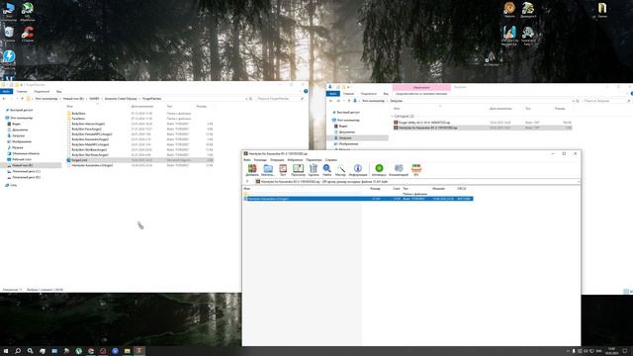Click the View (Просмотр) icon in WinRAR
The width and height of the screenshot is (633, 356).
(x=298, y=170)
